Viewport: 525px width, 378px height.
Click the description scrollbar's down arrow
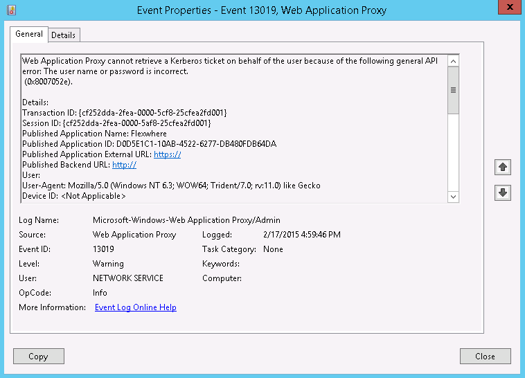pyautogui.click(x=454, y=197)
